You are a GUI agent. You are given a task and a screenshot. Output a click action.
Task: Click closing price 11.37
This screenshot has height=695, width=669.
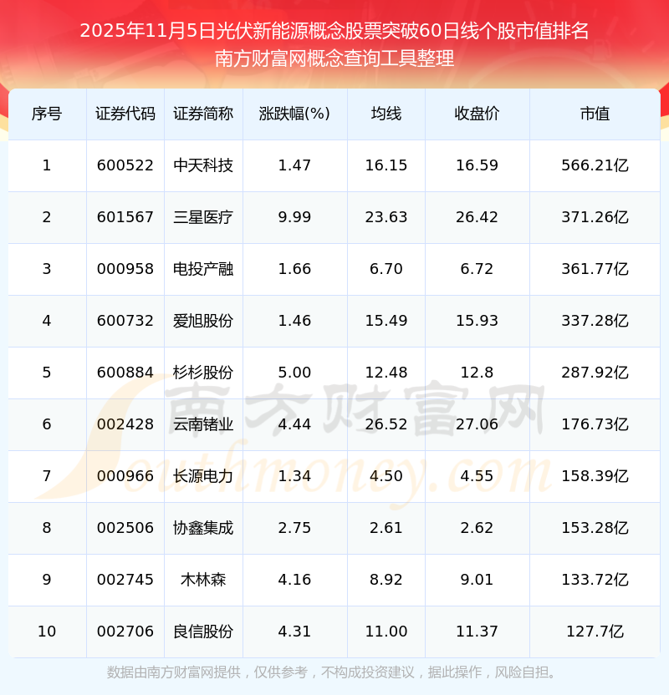click(477, 632)
